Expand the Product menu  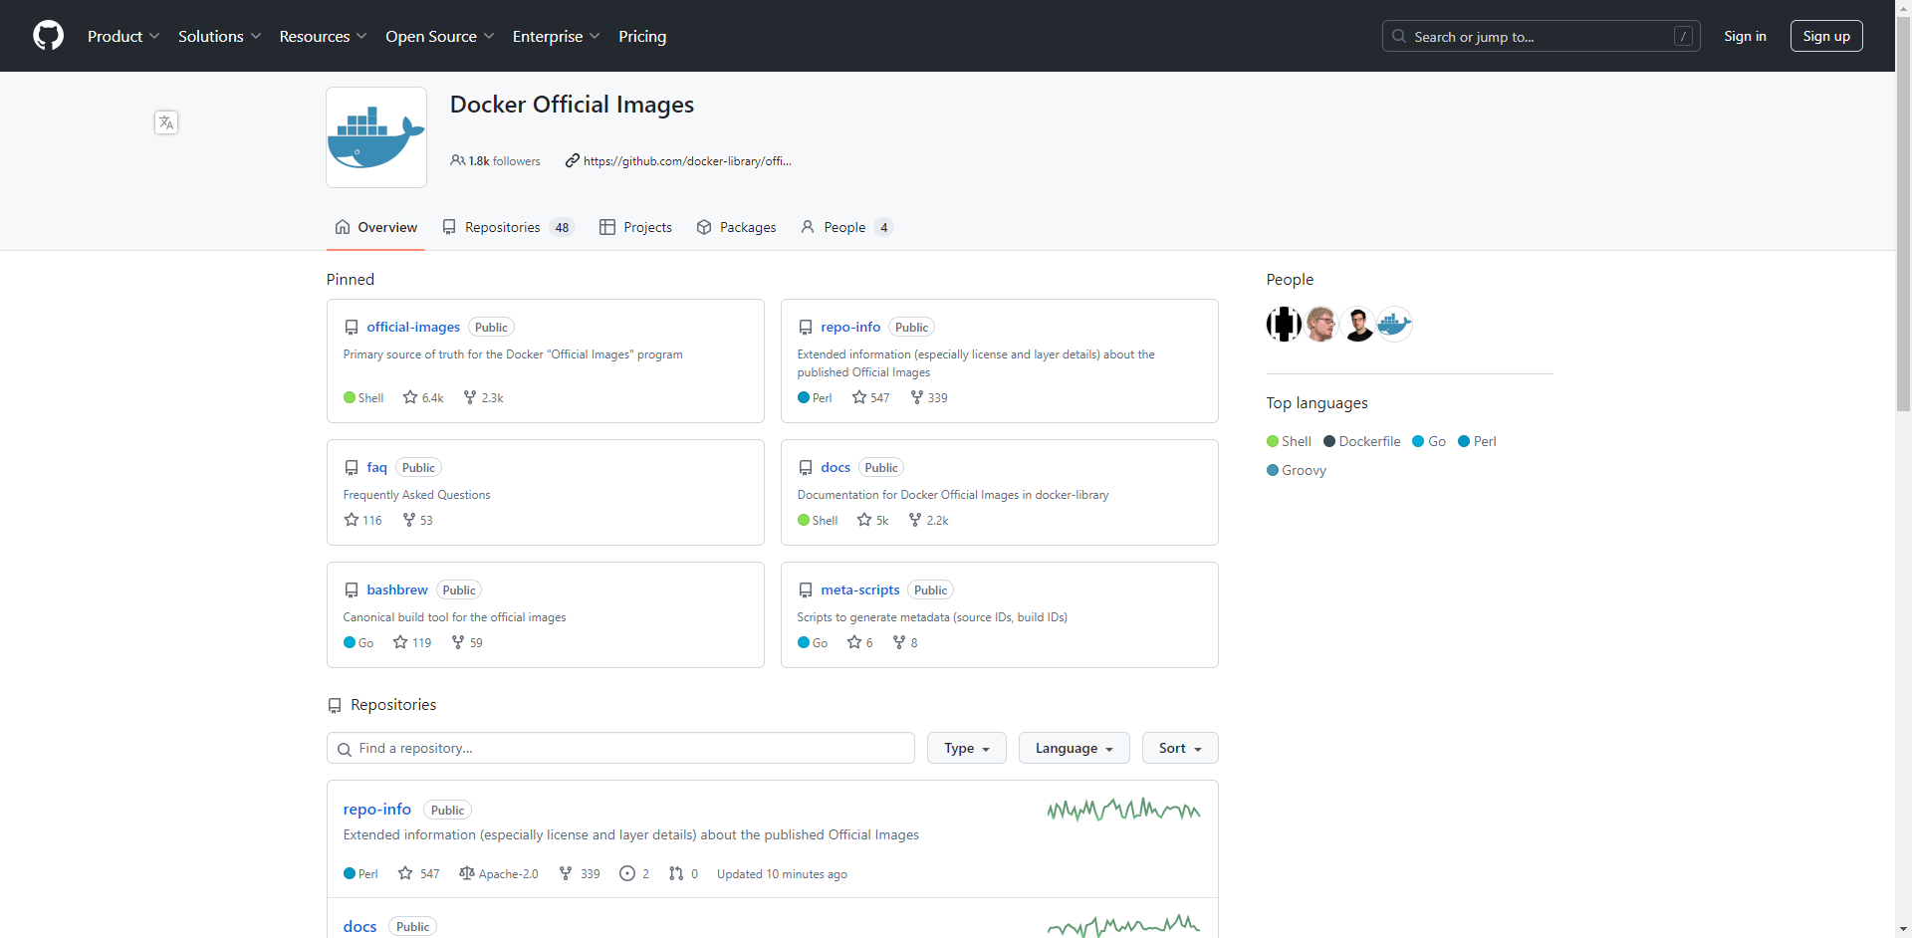(x=123, y=36)
